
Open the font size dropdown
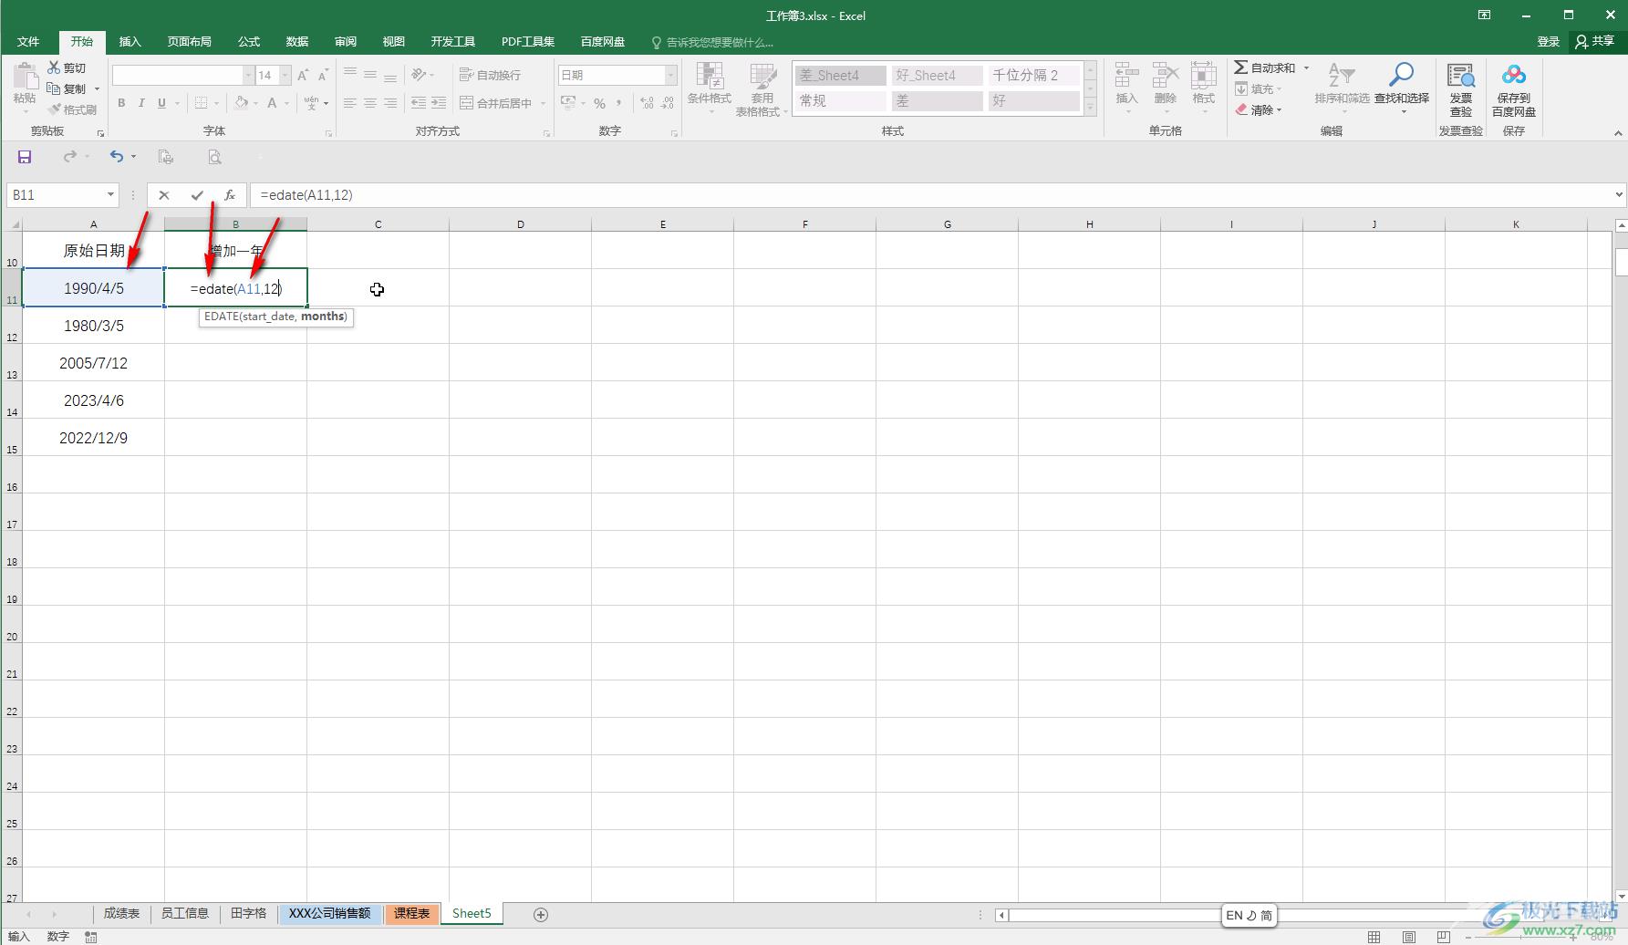(x=285, y=75)
